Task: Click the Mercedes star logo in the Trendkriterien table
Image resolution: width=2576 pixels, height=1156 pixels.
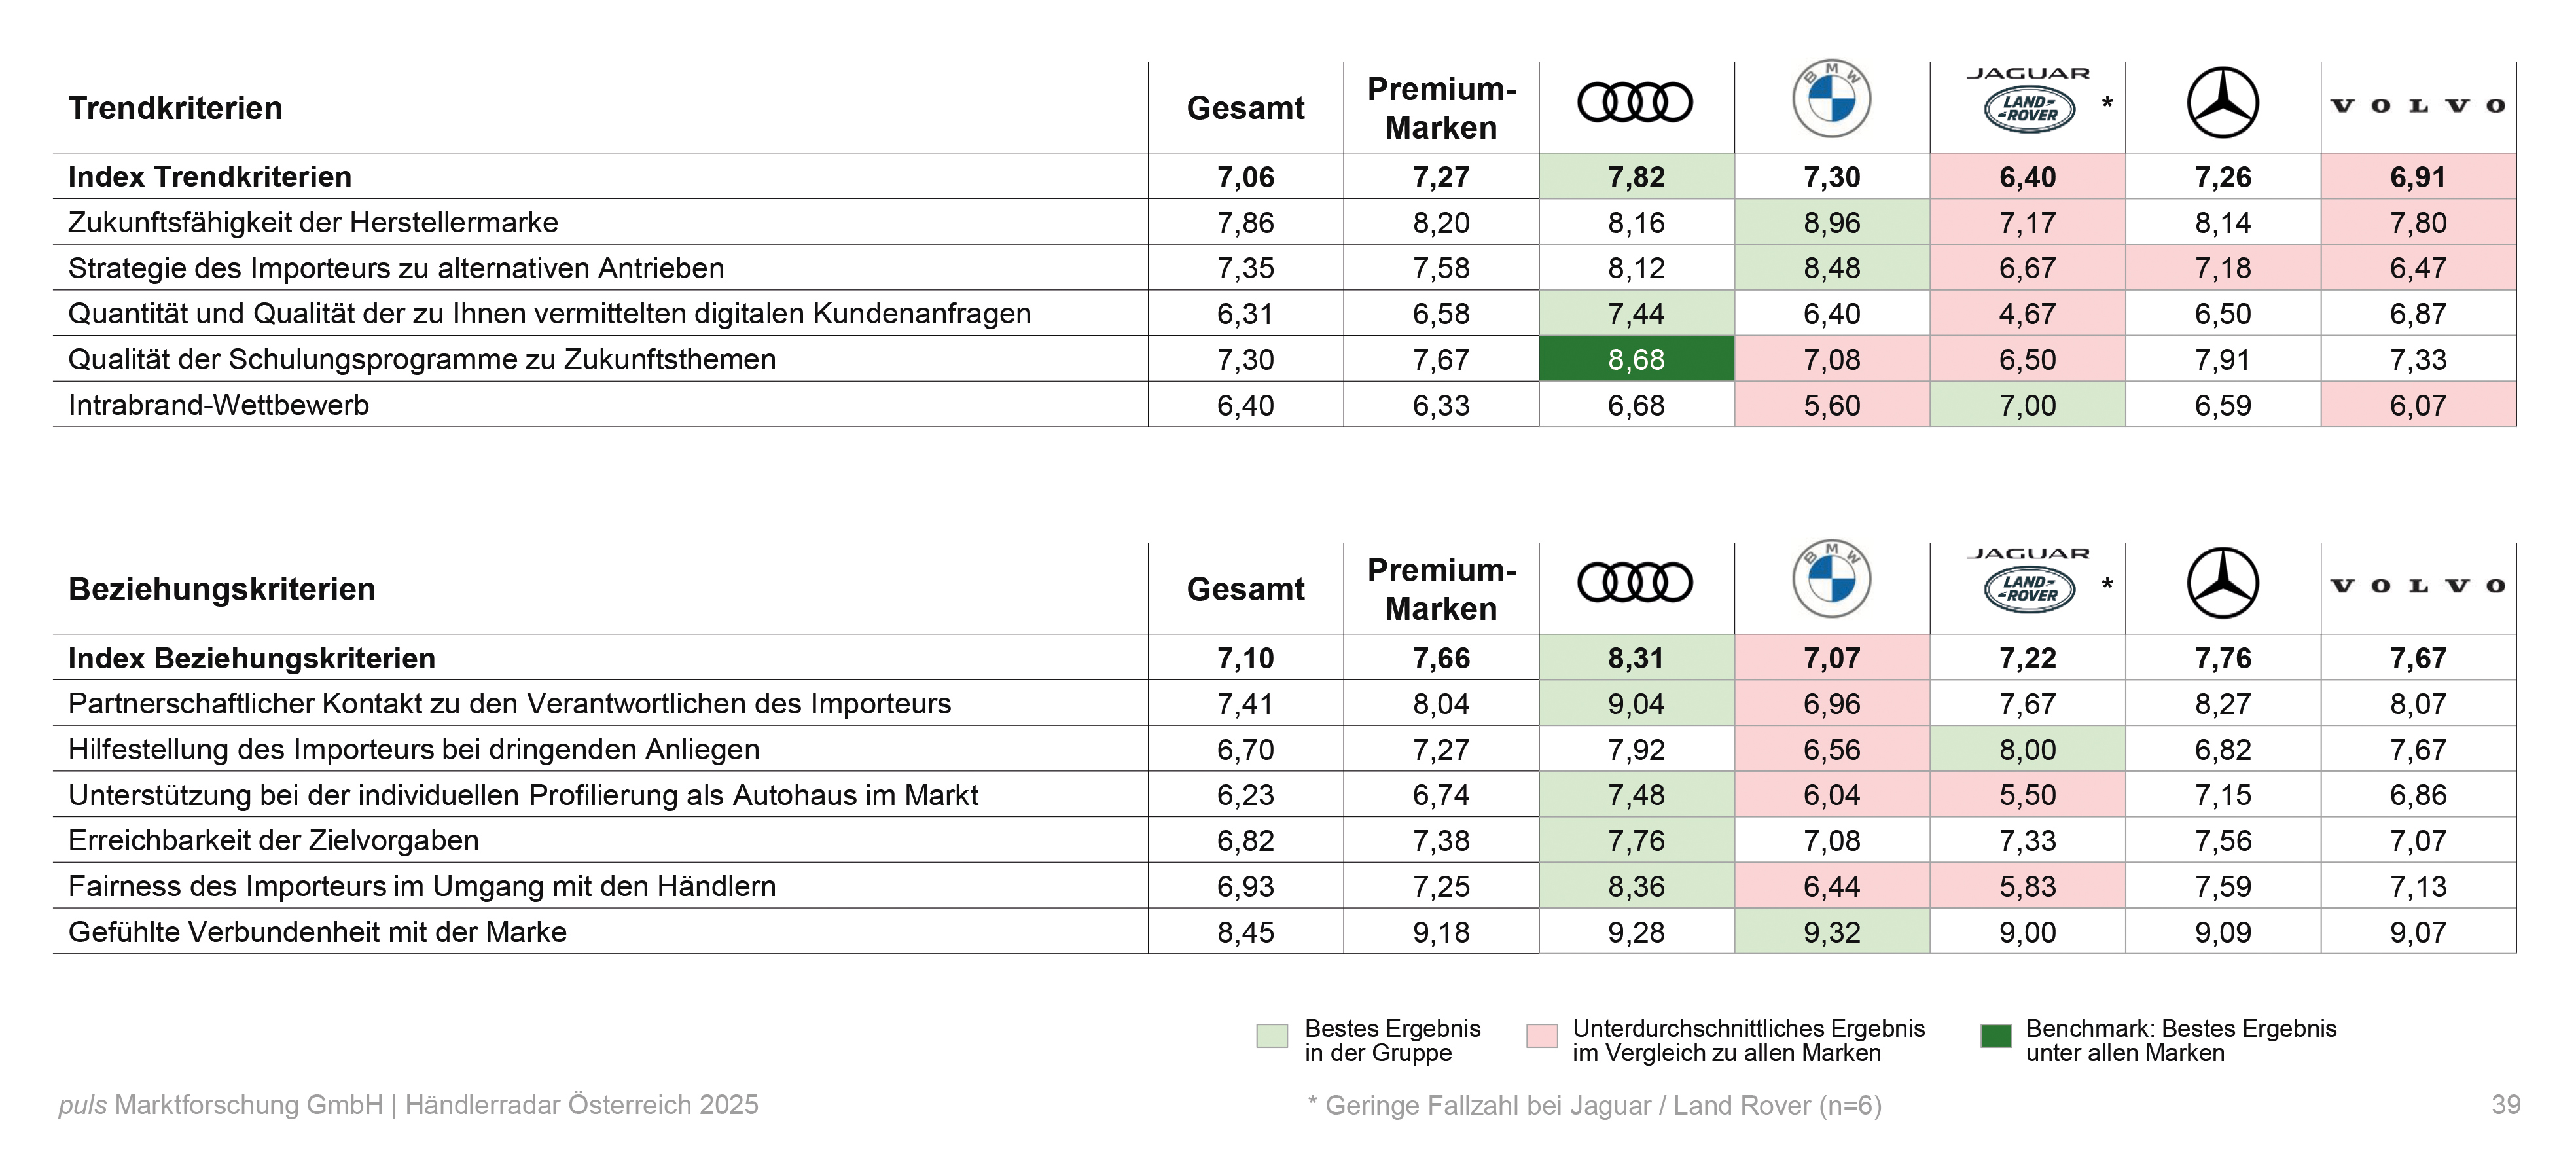Action: 2222,102
